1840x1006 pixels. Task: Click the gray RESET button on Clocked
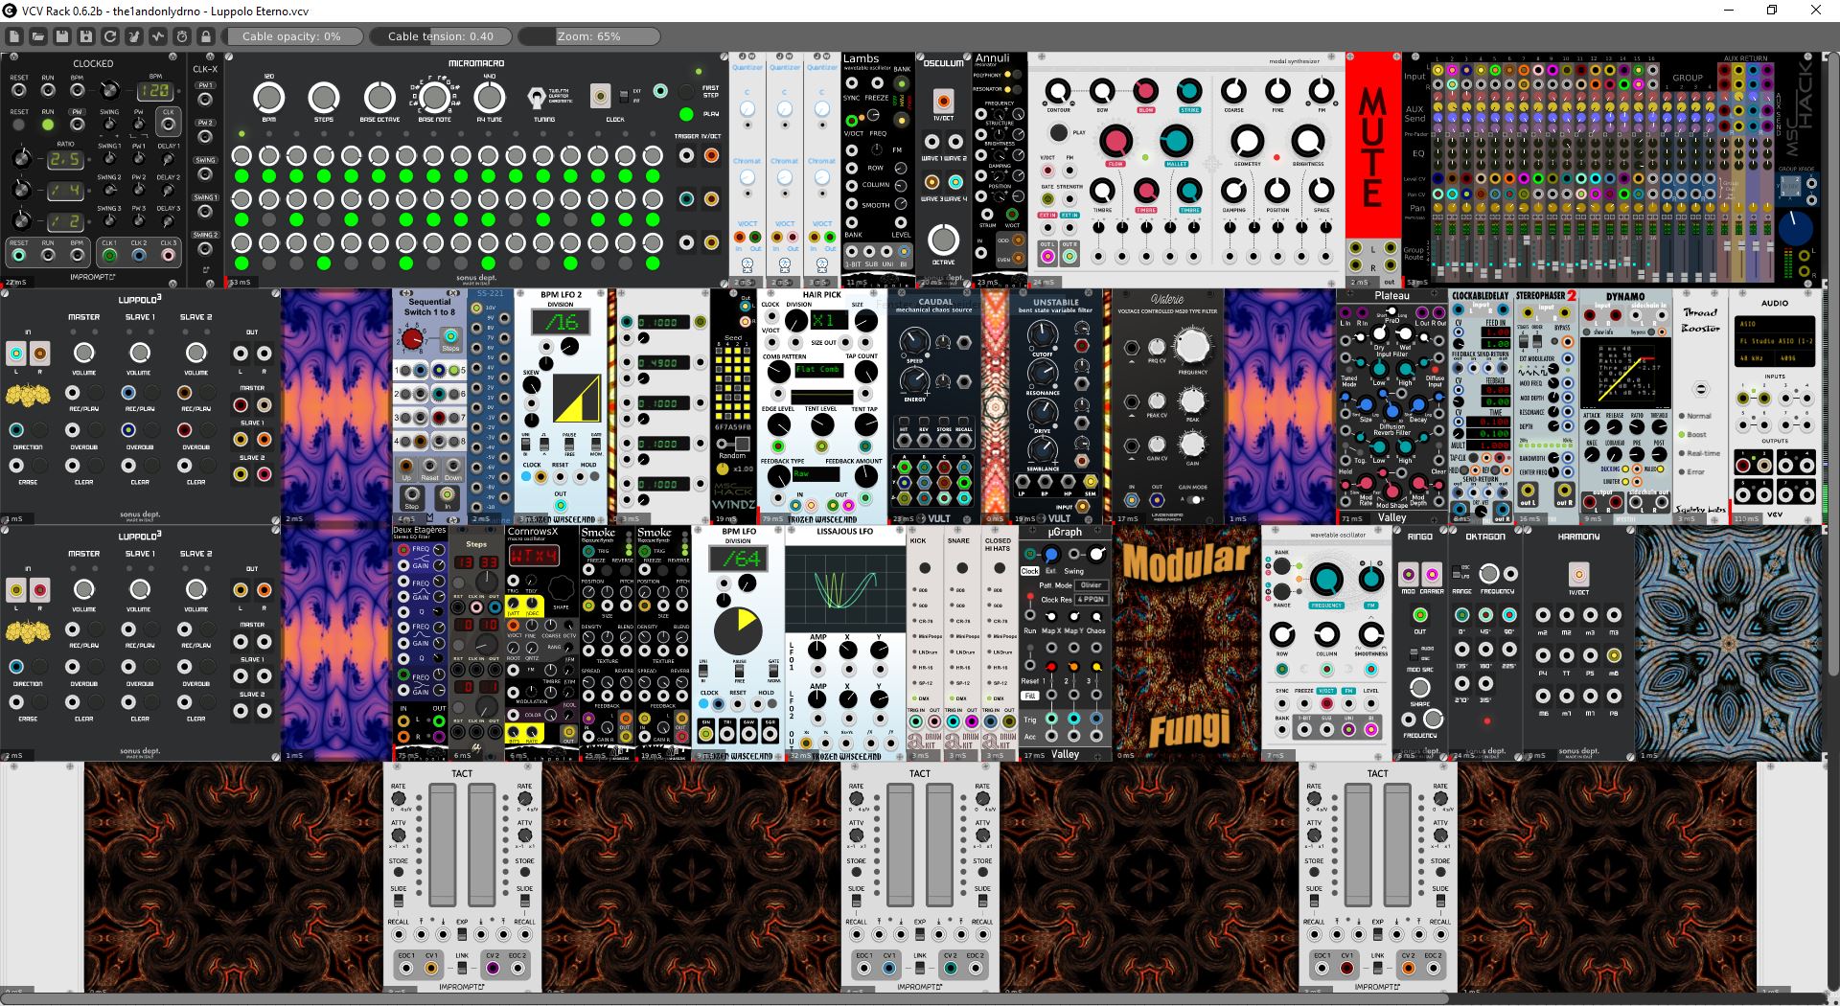(x=19, y=125)
